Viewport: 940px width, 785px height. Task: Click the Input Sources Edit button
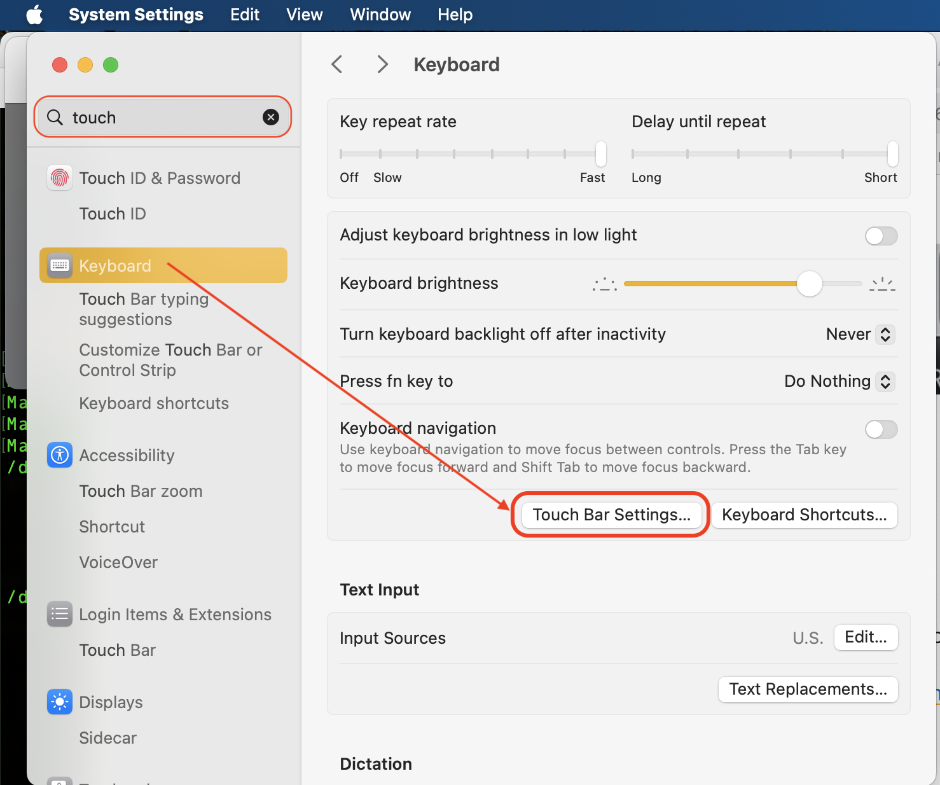click(866, 637)
